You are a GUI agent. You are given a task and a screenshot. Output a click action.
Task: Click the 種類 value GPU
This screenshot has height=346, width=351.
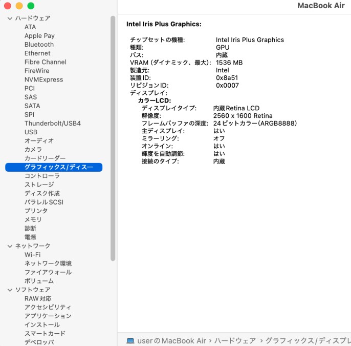click(x=223, y=47)
